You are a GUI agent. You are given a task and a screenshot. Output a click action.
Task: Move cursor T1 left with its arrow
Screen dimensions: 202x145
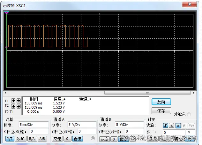pos(13,101)
